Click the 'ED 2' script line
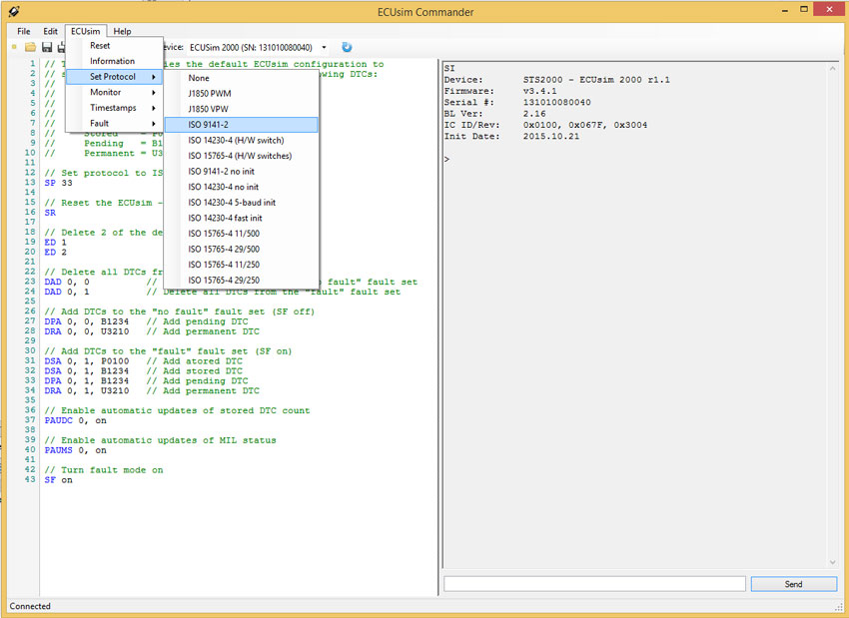 [56, 253]
